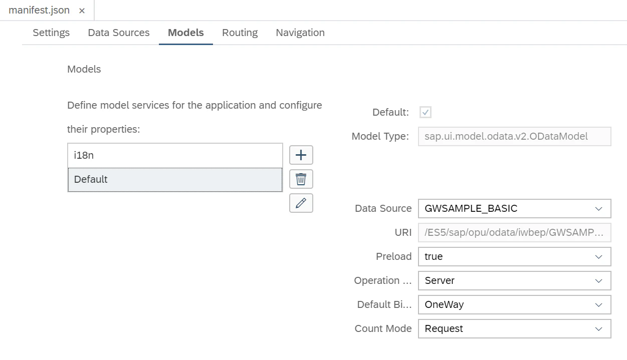The height and width of the screenshot is (360, 627).
Task: Go to the Routing tab
Action: 240,33
